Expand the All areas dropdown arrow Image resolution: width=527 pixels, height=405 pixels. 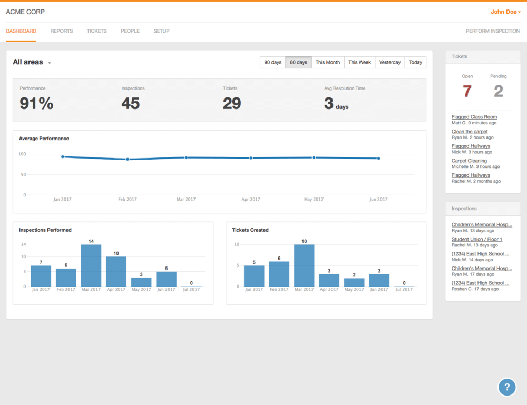point(50,63)
